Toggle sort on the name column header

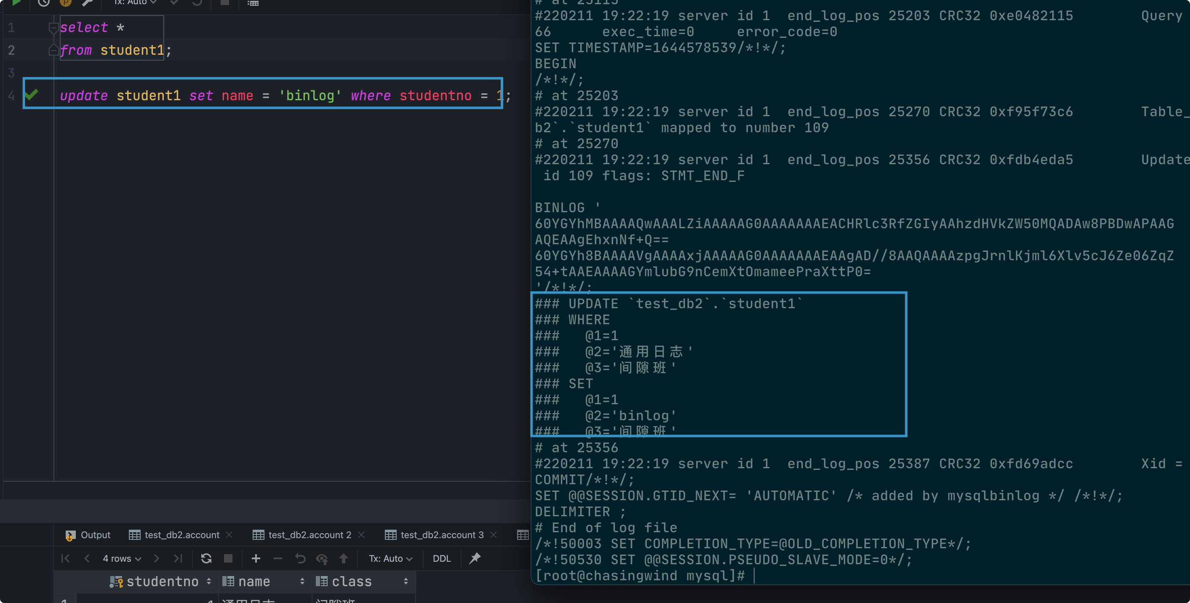pyautogui.click(x=302, y=581)
